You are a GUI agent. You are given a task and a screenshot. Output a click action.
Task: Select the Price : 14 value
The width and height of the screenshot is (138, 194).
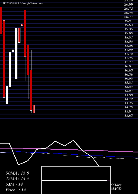[x=16, y=190]
